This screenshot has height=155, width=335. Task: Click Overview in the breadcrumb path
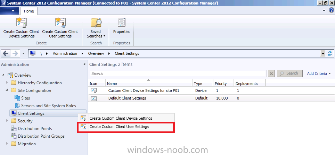(96, 53)
